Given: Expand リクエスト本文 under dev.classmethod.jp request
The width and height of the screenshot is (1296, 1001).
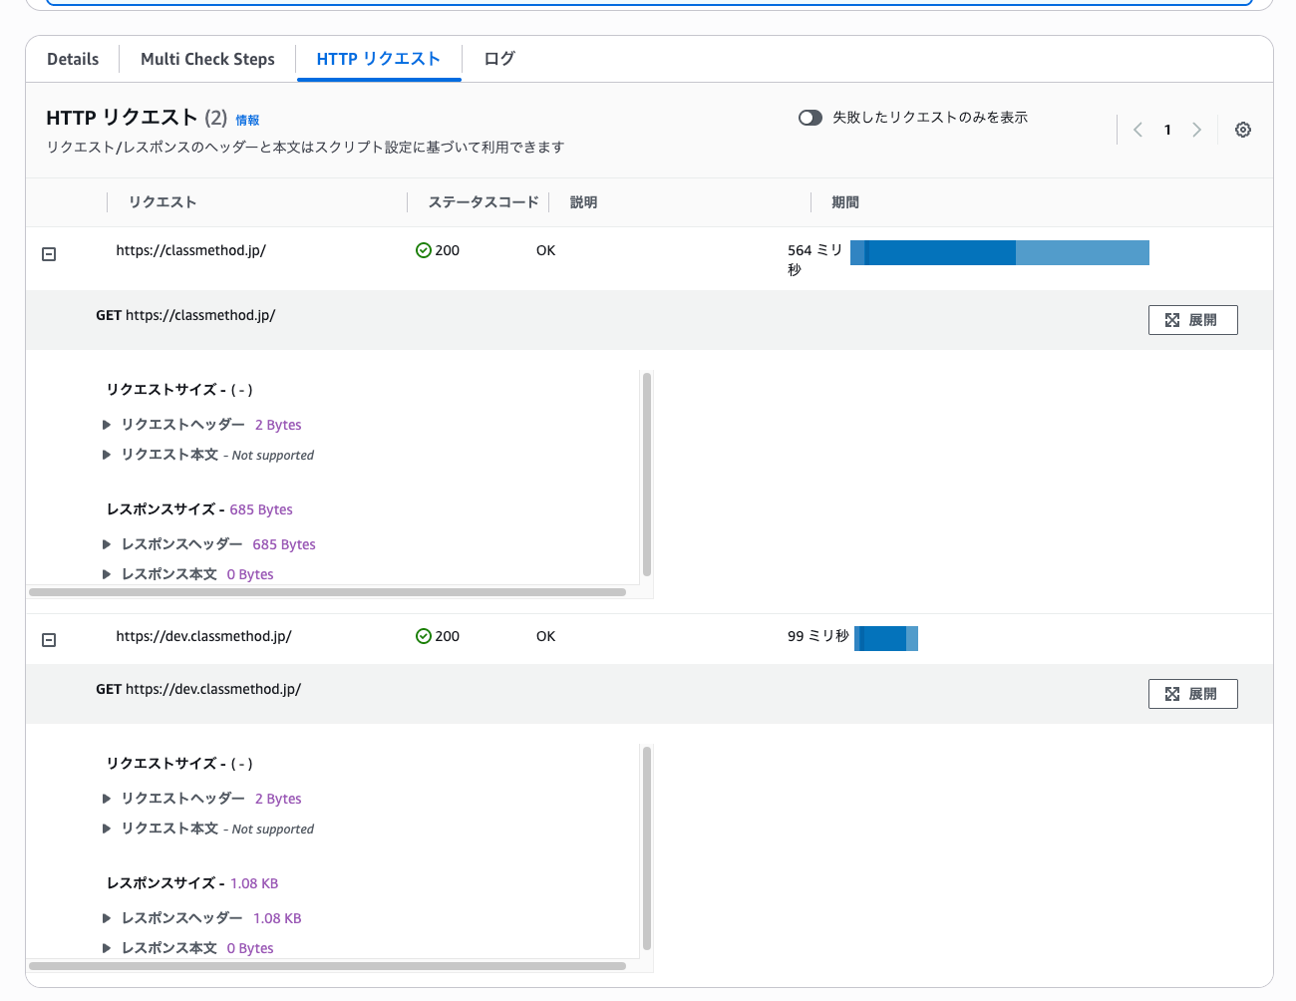Looking at the screenshot, I should point(107,829).
